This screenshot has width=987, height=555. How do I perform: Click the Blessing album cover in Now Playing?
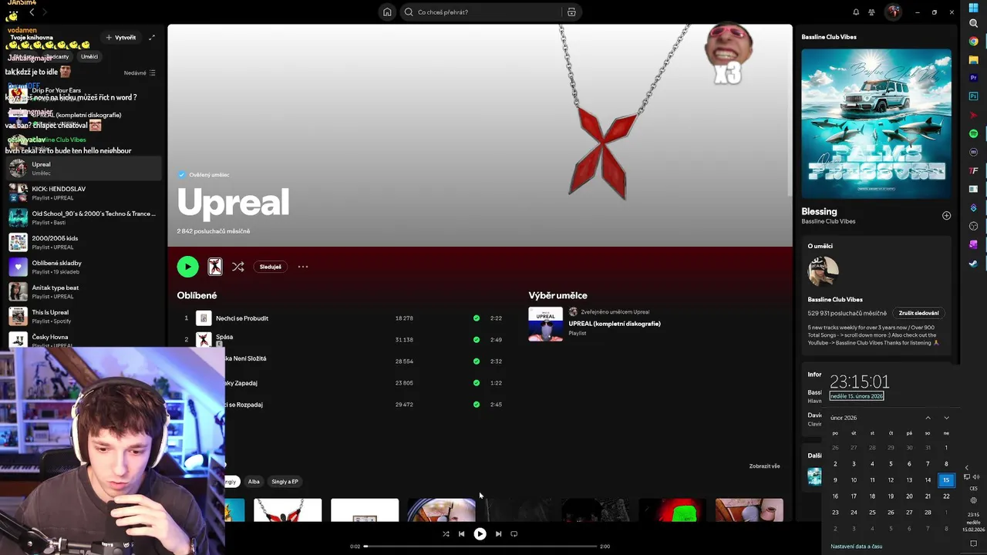pyautogui.click(x=876, y=123)
